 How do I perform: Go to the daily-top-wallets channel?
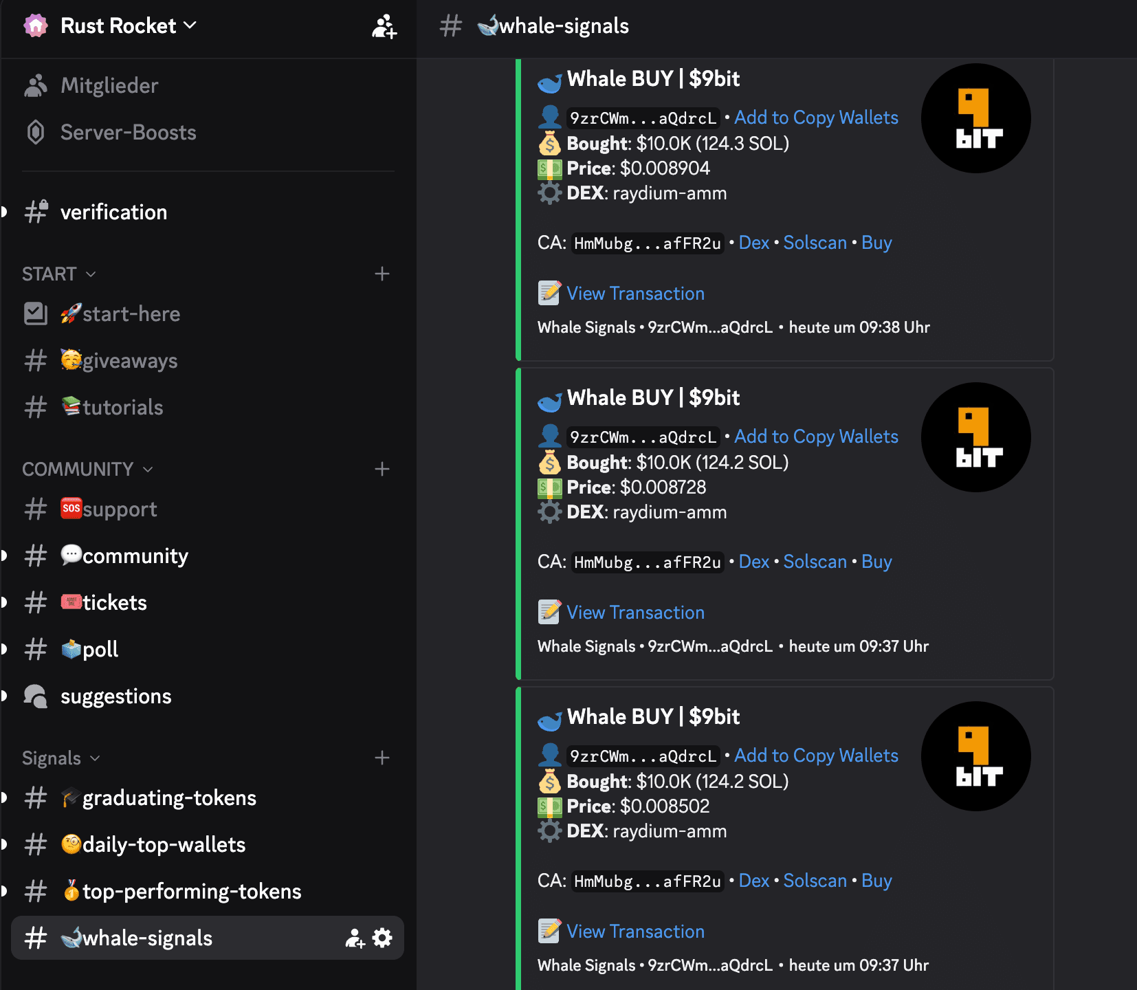[x=164, y=844]
